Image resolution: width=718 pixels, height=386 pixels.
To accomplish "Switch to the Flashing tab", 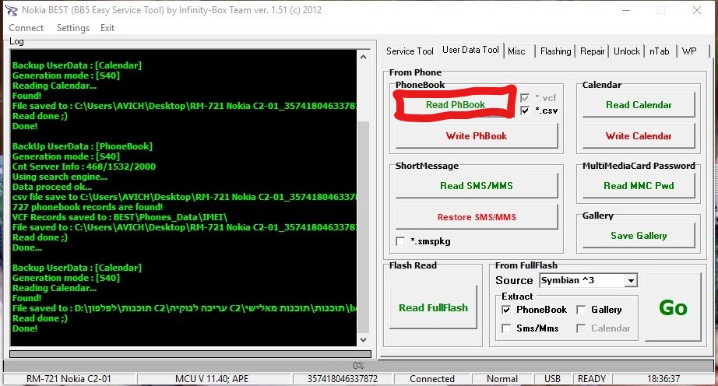I will pos(555,51).
